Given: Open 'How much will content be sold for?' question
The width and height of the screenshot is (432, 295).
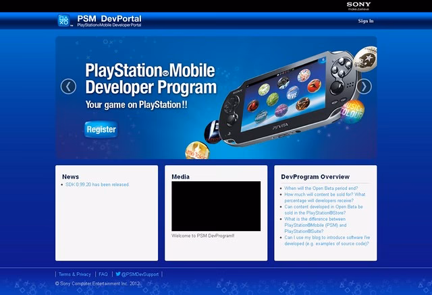Looking at the screenshot, I should [x=325, y=197].
